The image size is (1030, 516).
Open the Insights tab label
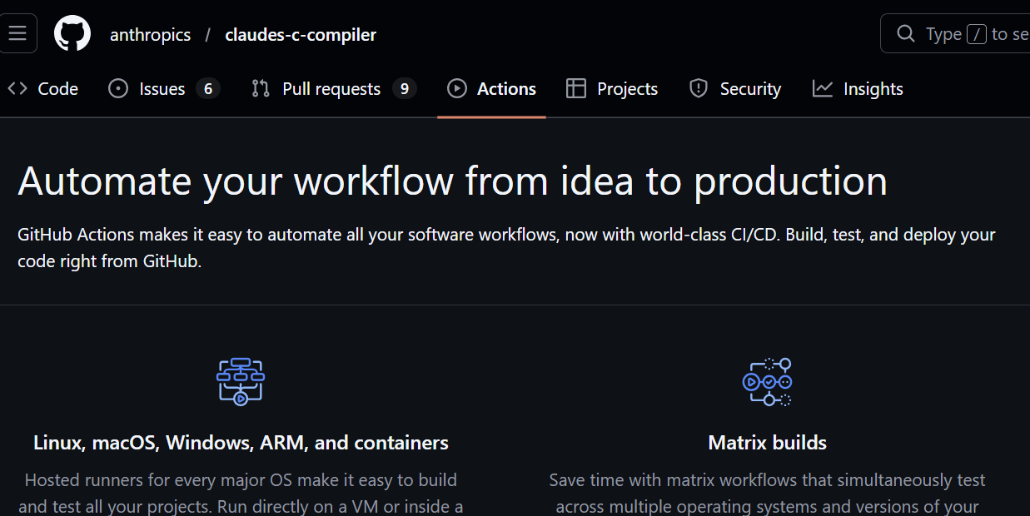coord(873,89)
